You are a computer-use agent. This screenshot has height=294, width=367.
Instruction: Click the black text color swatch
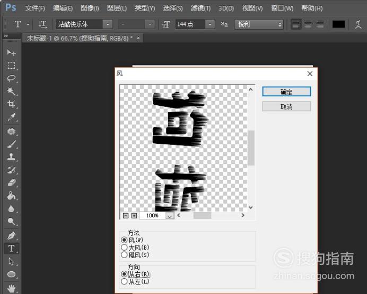click(339, 24)
